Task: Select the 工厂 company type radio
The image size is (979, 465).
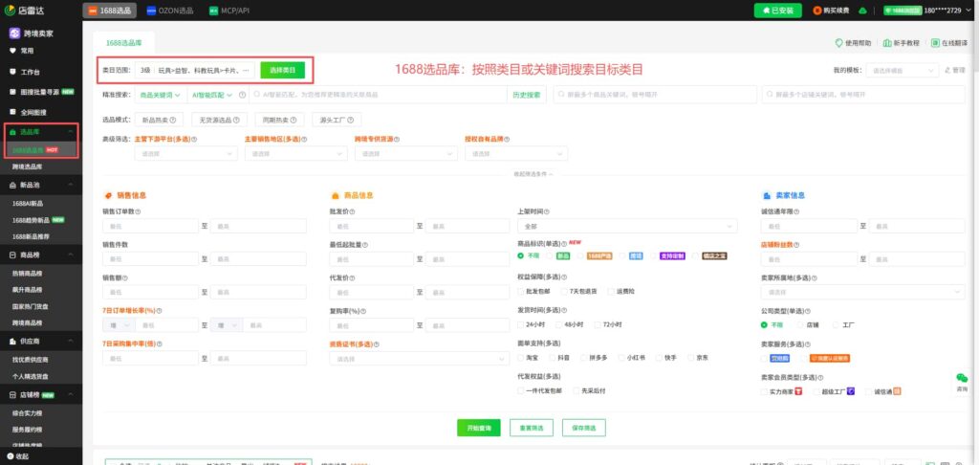Action: 836,325
